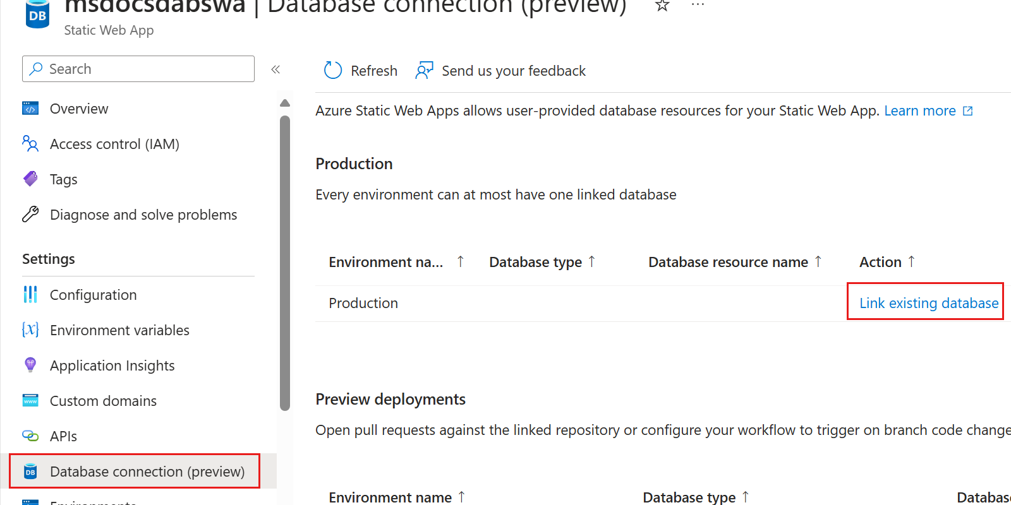
Task: Open the ellipsis more options menu
Action: point(698,4)
